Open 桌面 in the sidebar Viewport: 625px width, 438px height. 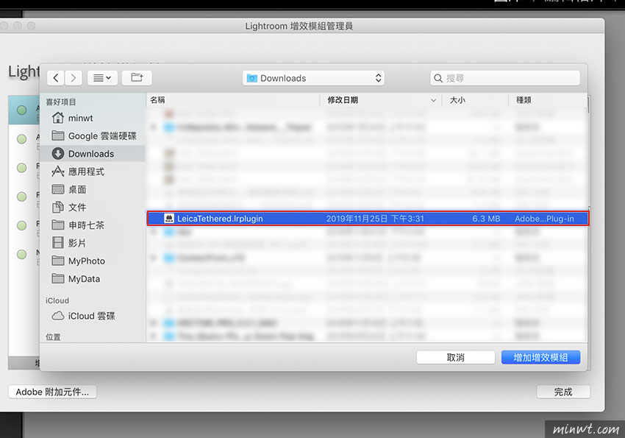click(93, 189)
